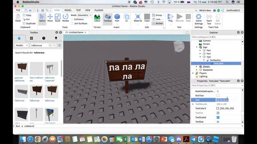Click the TextColor3 white swatch

click(218, 108)
